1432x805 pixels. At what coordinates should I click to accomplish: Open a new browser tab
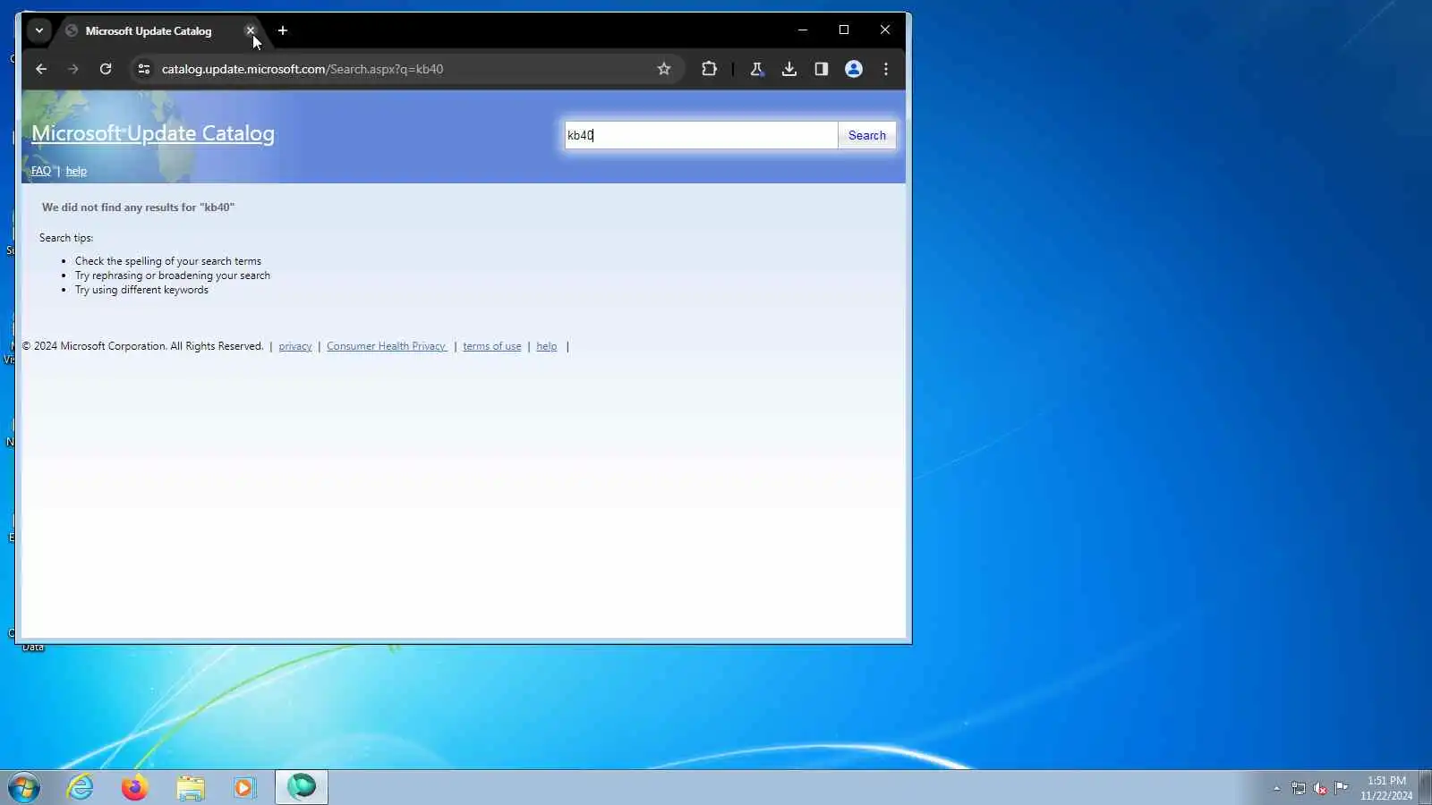283,30
